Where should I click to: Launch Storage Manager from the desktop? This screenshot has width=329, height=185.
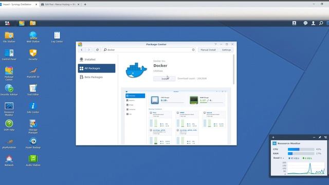pyautogui.click(x=33, y=127)
